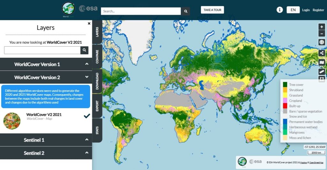Screen dimensions: 327x170
Task: Zoom in the map with plus button
Action: click(322, 27)
